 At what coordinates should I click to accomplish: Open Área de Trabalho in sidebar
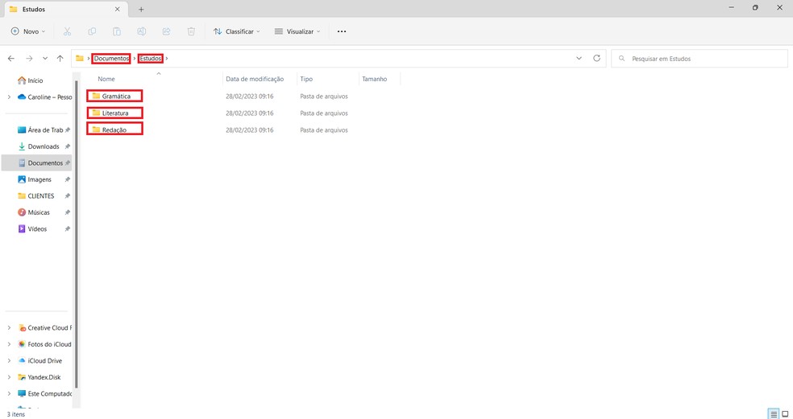pyautogui.click(x=40, y=129)
